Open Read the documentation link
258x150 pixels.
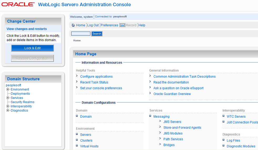[x=171, y=82]
